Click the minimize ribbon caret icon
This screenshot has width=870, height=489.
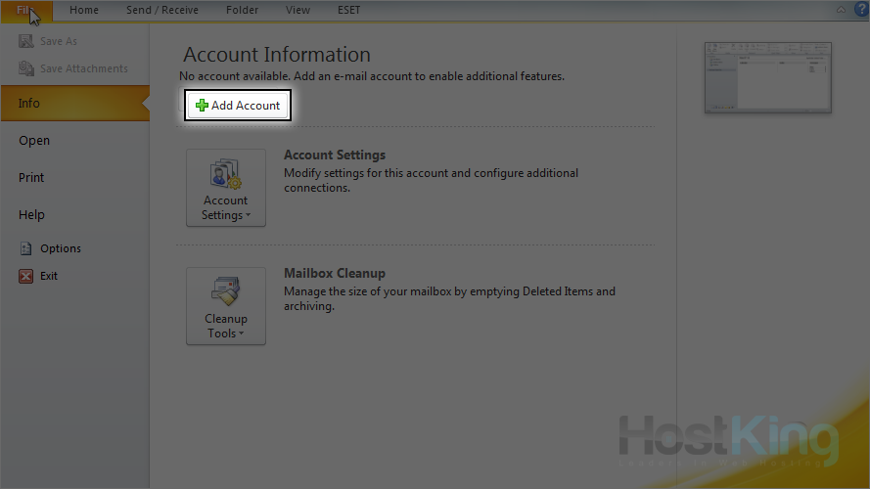point(841,10)
